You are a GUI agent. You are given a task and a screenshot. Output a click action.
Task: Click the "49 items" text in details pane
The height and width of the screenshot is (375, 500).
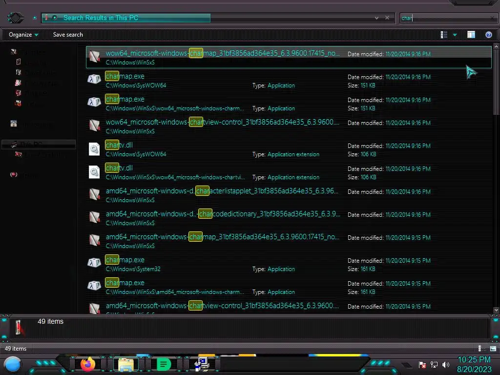coord(50,321)
